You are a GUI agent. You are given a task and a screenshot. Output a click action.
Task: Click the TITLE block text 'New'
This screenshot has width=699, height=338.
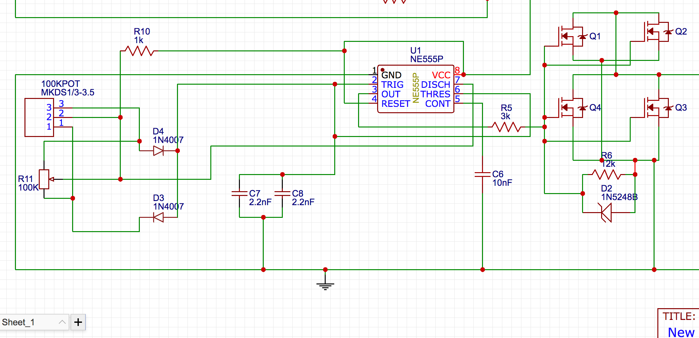pos(681,332)
